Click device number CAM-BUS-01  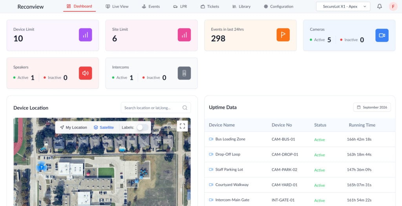tap(283, 139)
